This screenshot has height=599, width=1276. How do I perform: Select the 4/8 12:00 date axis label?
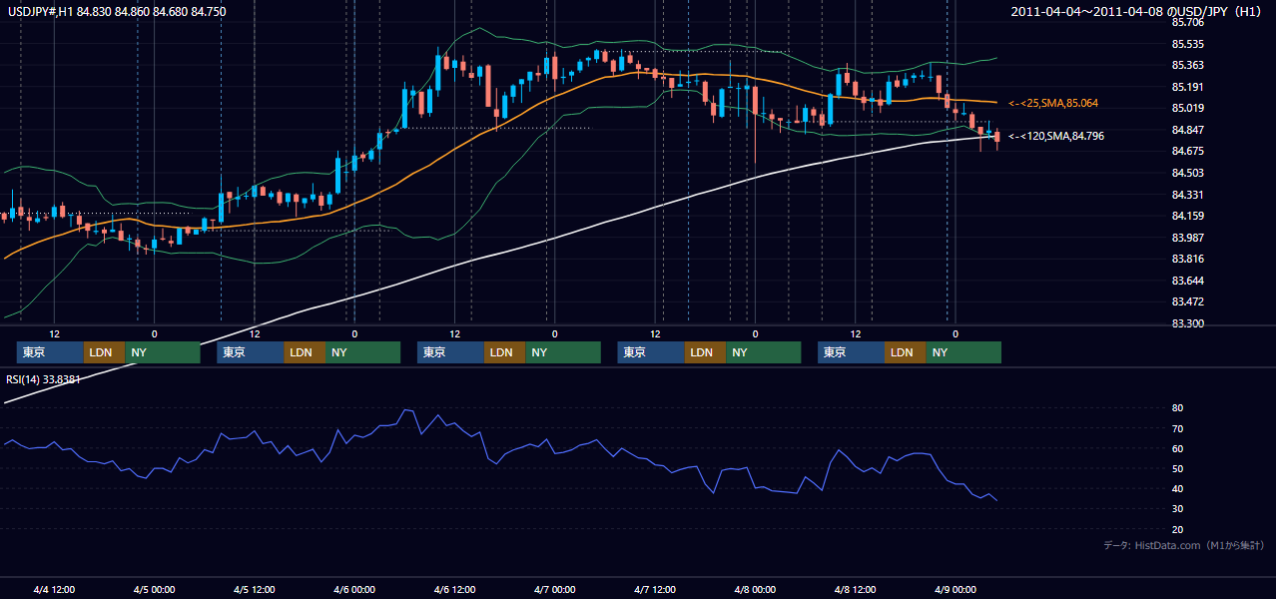point(856,590)
